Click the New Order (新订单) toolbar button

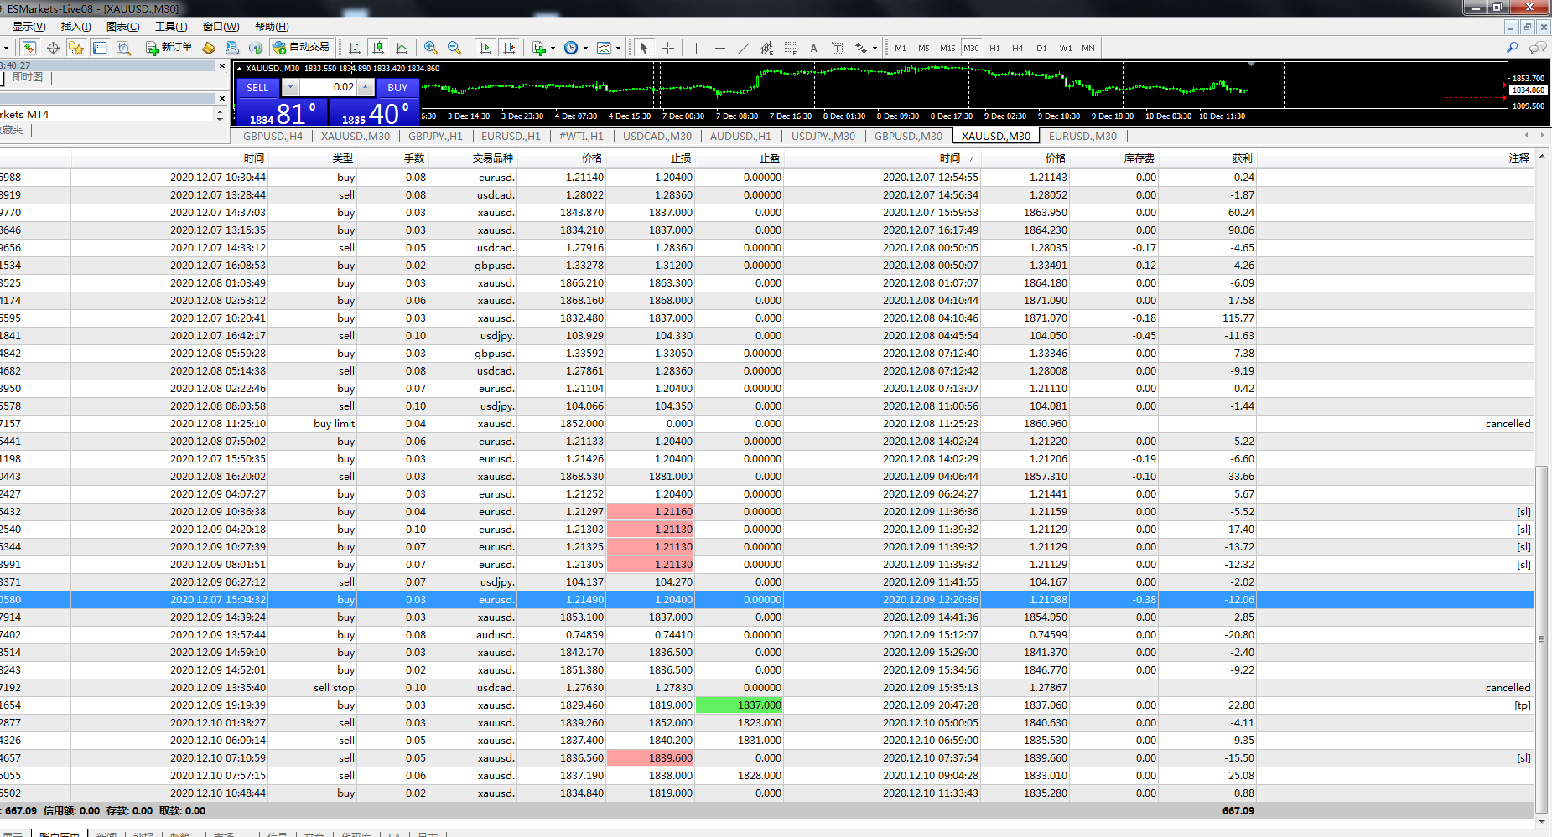point(169,48)
